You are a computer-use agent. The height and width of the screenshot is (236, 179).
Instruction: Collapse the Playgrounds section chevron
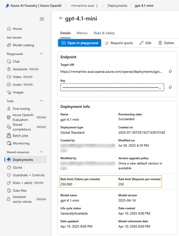point(41,54)
